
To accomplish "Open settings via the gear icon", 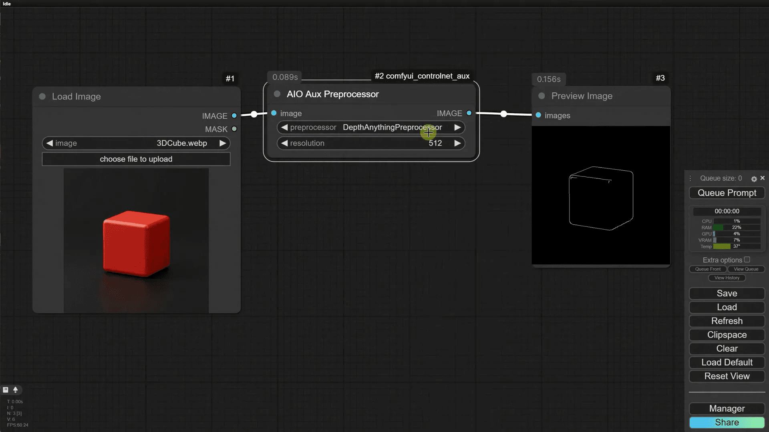I will click(x=754, y=179).
